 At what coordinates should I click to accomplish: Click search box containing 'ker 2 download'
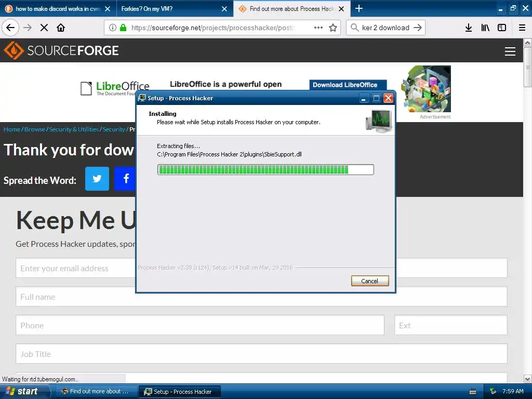pos(385,28)
